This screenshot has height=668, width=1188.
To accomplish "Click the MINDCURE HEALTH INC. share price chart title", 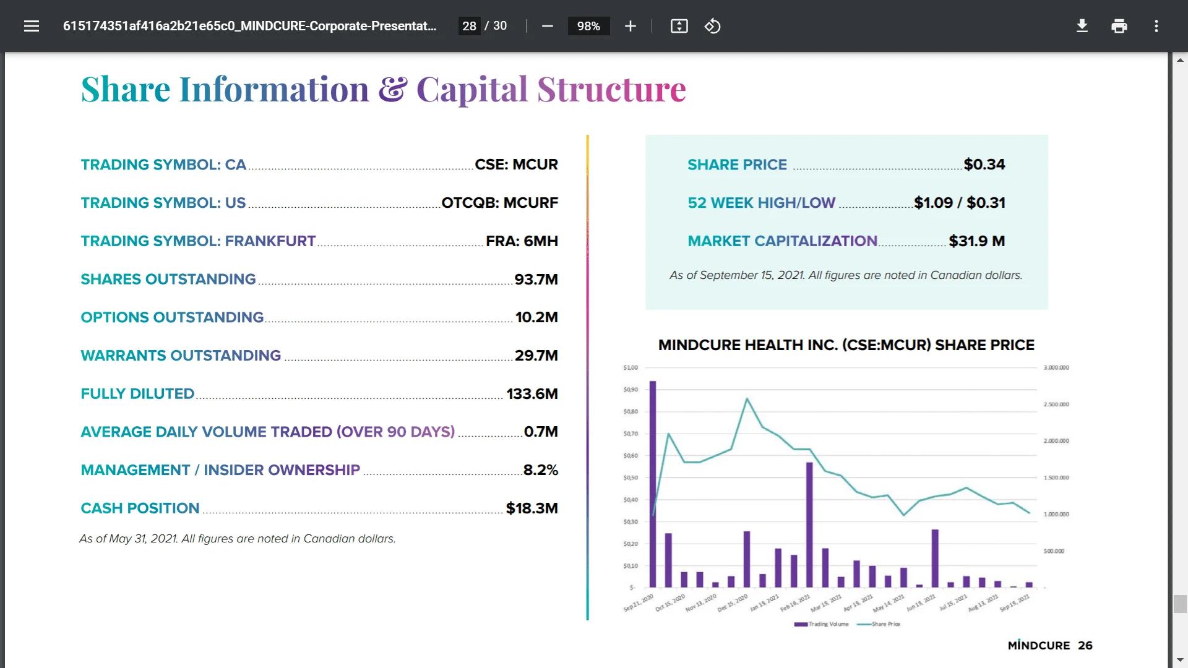I will [x=846, y=345].
